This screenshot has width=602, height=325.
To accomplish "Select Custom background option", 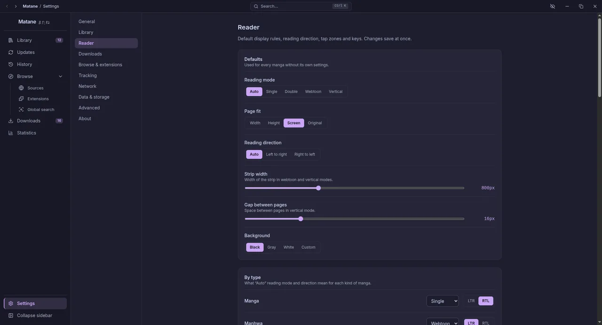I will (x=309, y=247).
